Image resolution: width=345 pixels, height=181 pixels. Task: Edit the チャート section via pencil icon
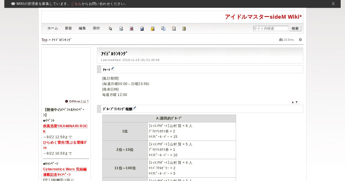(x=112, y=69)
